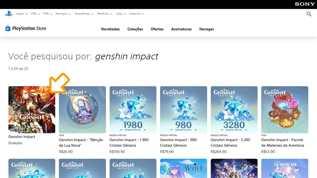This screenshot has height=178, width=317.
Task: Click Genshin Impact - 3.280 Cristais Gênesis title
Action: 230,143
